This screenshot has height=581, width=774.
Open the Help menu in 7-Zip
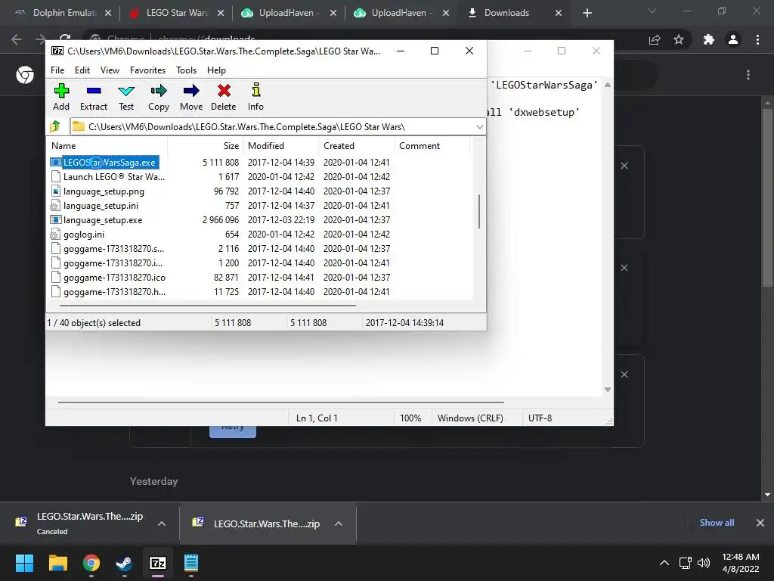(216, 70)
